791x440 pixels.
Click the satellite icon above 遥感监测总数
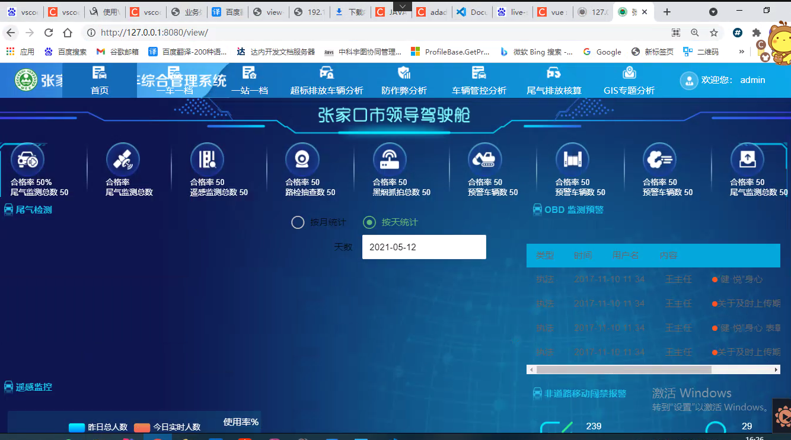[x=123, y=159]
